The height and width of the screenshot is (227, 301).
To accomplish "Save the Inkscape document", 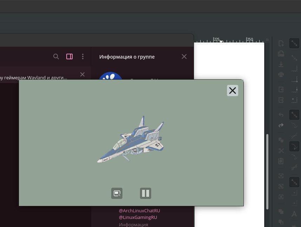I will tap(281, 64).
